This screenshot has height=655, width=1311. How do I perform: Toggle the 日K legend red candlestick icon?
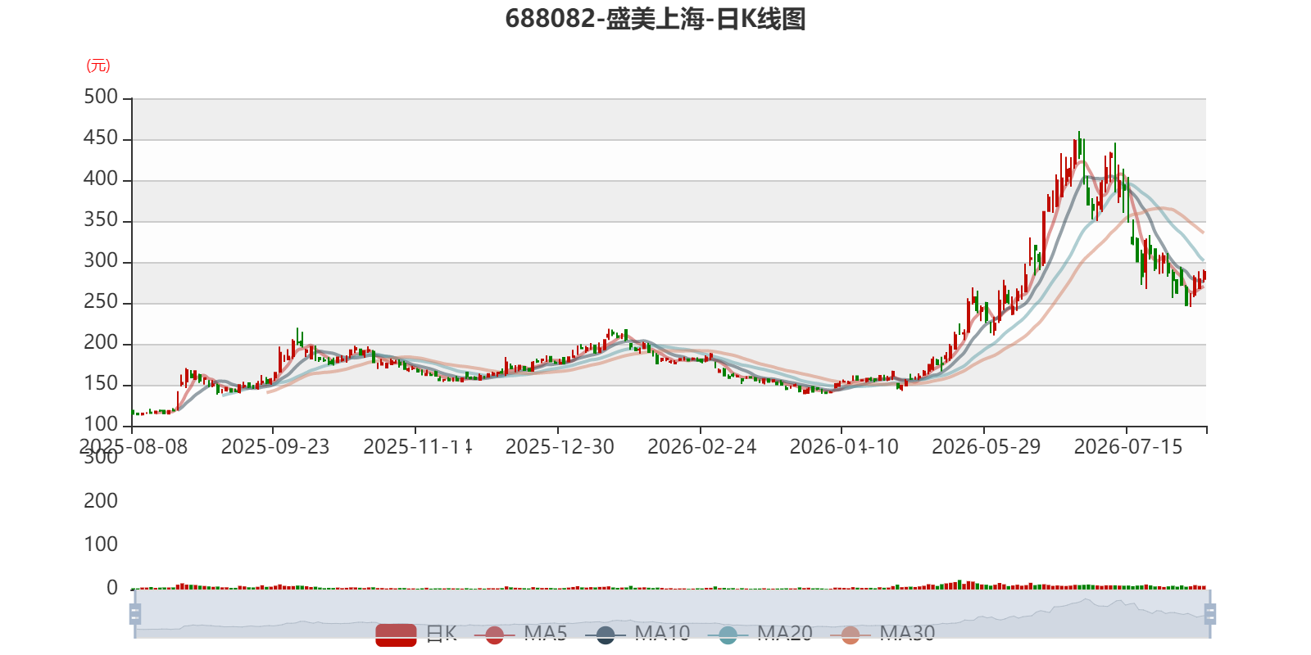coord(396,635)
